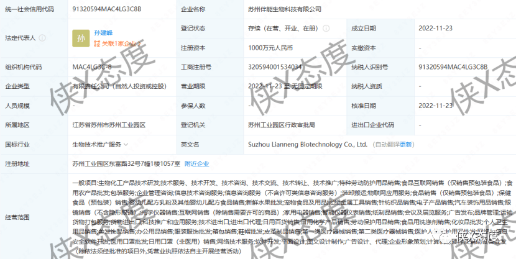Select status text 存续（在营、开业、在册）
The height and width of the screenshot is (259, 516).
click(x=284, y=29)
